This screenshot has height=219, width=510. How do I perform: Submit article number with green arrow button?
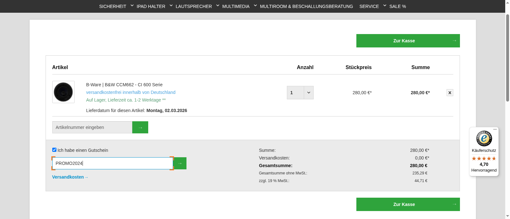140,127
